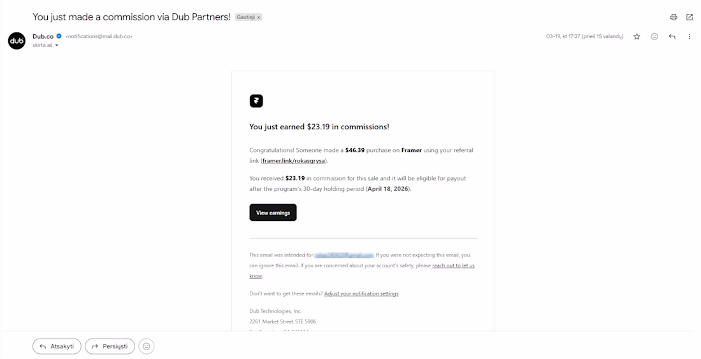
Task: Open the three-dot more options menu
Action: [690, 37]
